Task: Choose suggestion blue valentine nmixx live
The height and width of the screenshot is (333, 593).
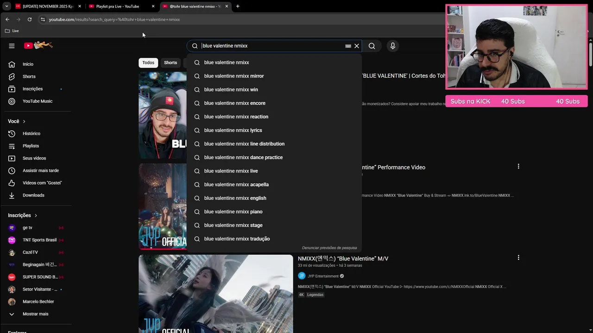Action: [274, 171]
